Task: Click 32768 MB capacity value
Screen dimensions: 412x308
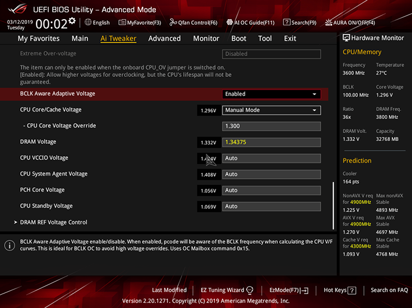Action: pyautogui.click(x=387, y=139)
